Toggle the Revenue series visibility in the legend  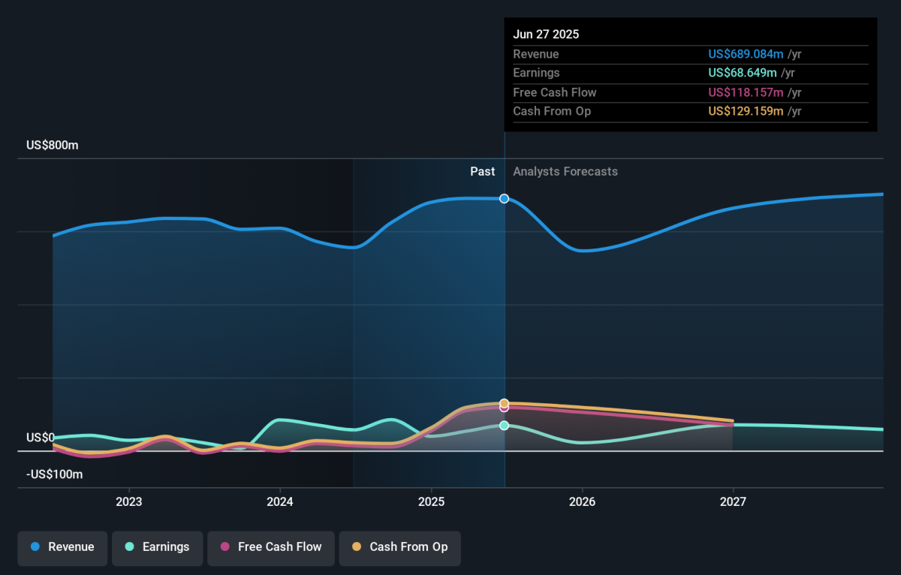coord(62,548)
